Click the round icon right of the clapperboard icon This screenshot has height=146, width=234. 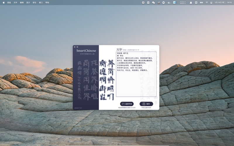pyautogui.click(x=164, y=3)
